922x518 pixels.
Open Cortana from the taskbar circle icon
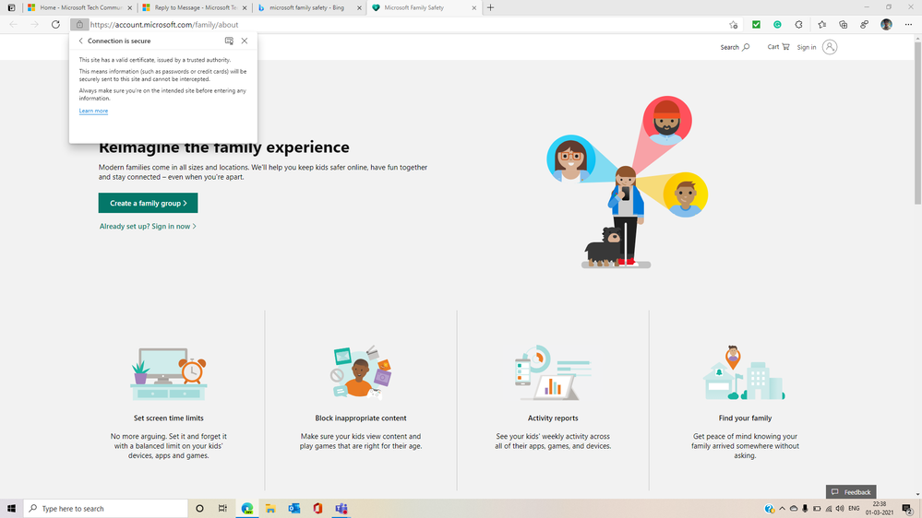[x=199, y=509]
